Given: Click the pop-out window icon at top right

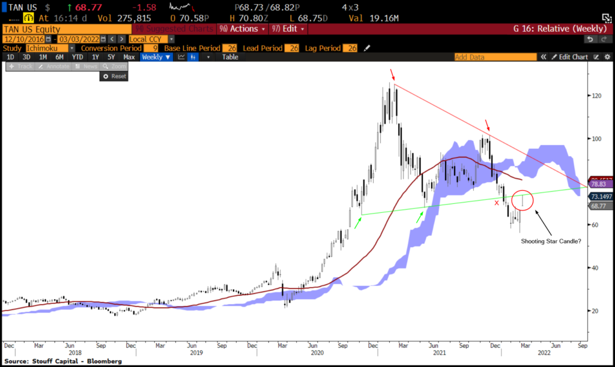Looking at the screenshot, I should pos(607,18).
